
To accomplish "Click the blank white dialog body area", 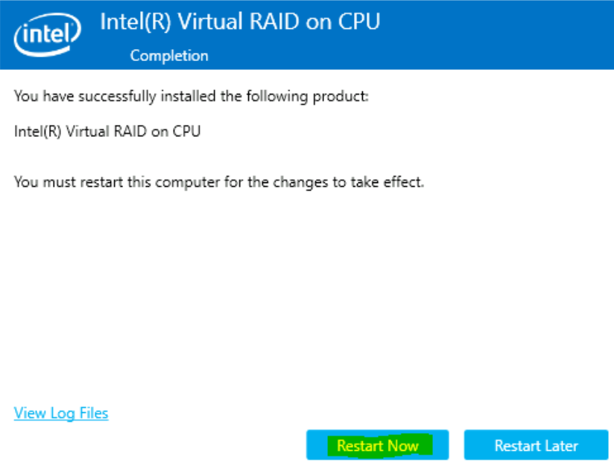I will (x=307, y=298).
